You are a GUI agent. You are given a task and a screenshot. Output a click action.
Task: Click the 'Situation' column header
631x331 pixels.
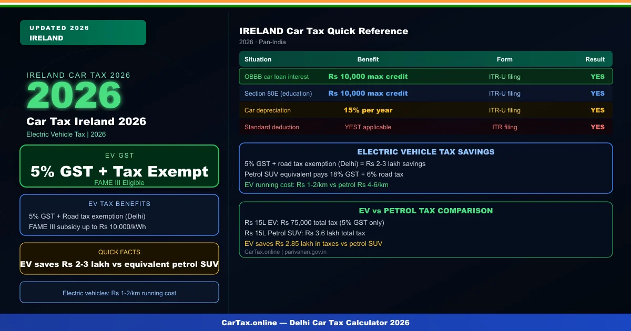coord(258,59)
